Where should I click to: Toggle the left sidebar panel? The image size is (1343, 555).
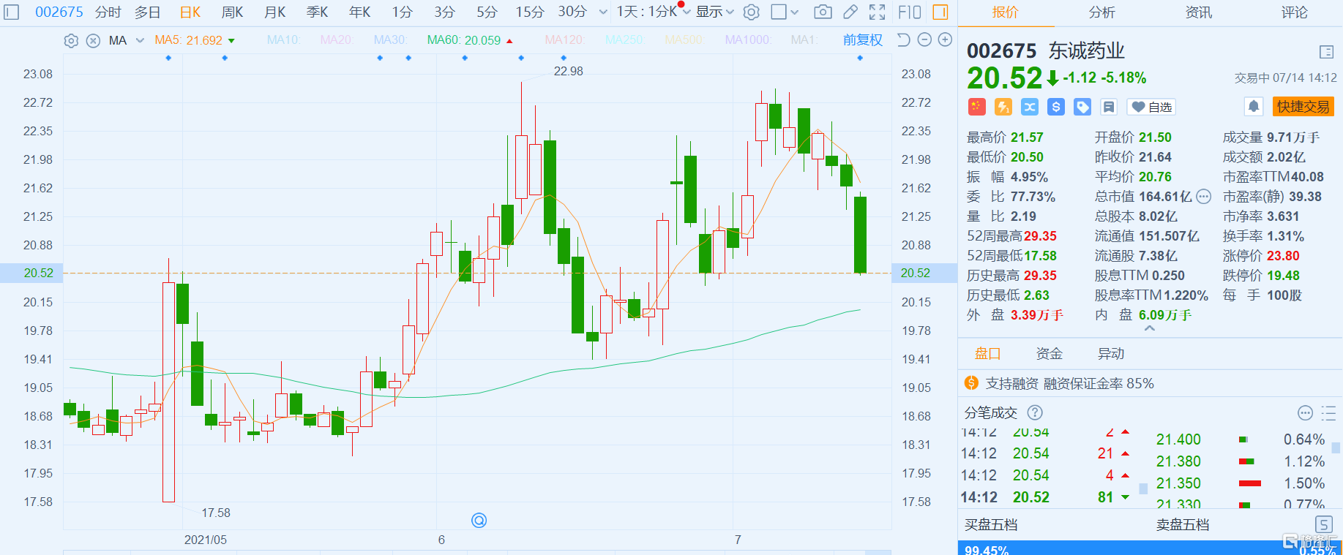pyautogui.click(x=12, y=12)
